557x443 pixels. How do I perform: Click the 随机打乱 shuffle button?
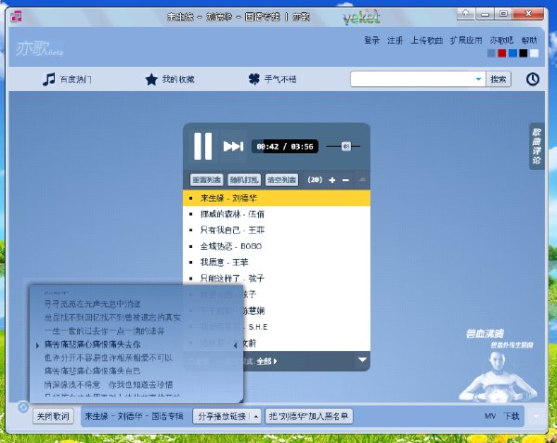pyautogui.click(x=244, y=180)
